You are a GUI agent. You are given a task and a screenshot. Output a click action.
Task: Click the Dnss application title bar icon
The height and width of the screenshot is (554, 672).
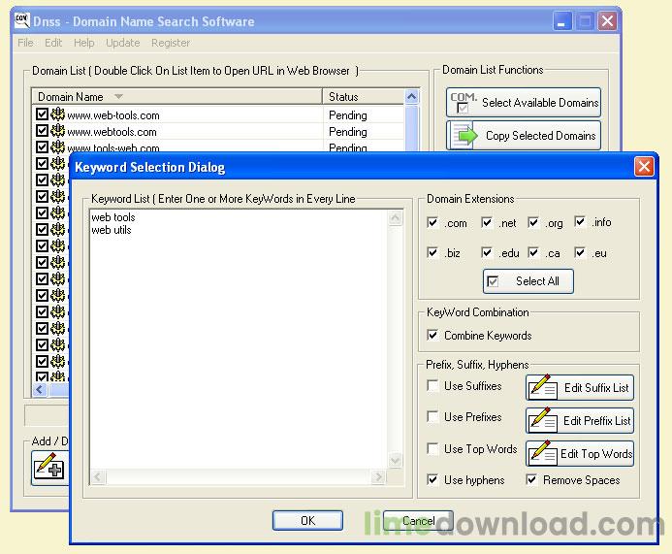(x=23, y=20)
